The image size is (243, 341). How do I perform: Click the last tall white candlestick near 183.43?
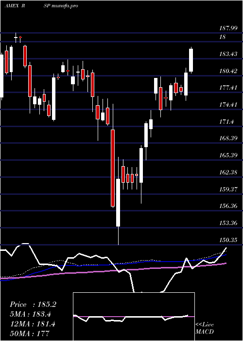tap(191, 60)
